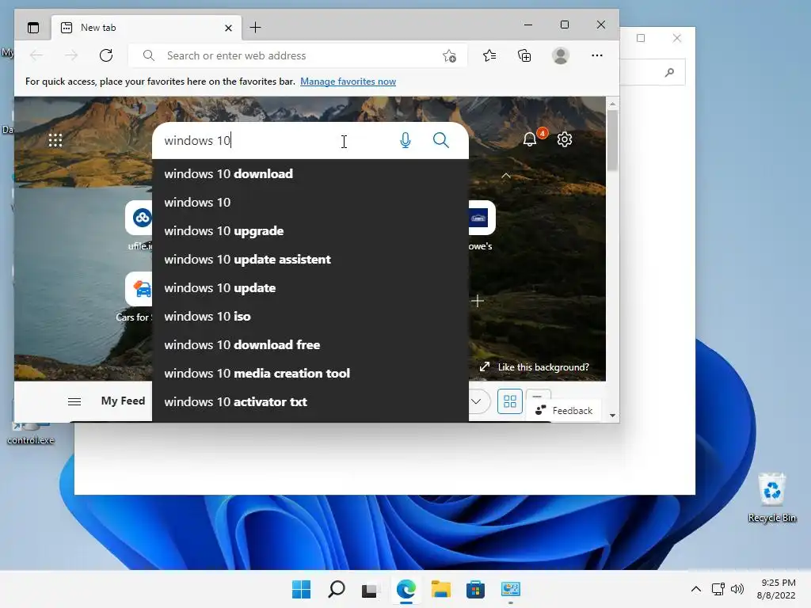811x608 pixels.
Task: Open the Lowe's quick link tile
Action: [482, 218]
